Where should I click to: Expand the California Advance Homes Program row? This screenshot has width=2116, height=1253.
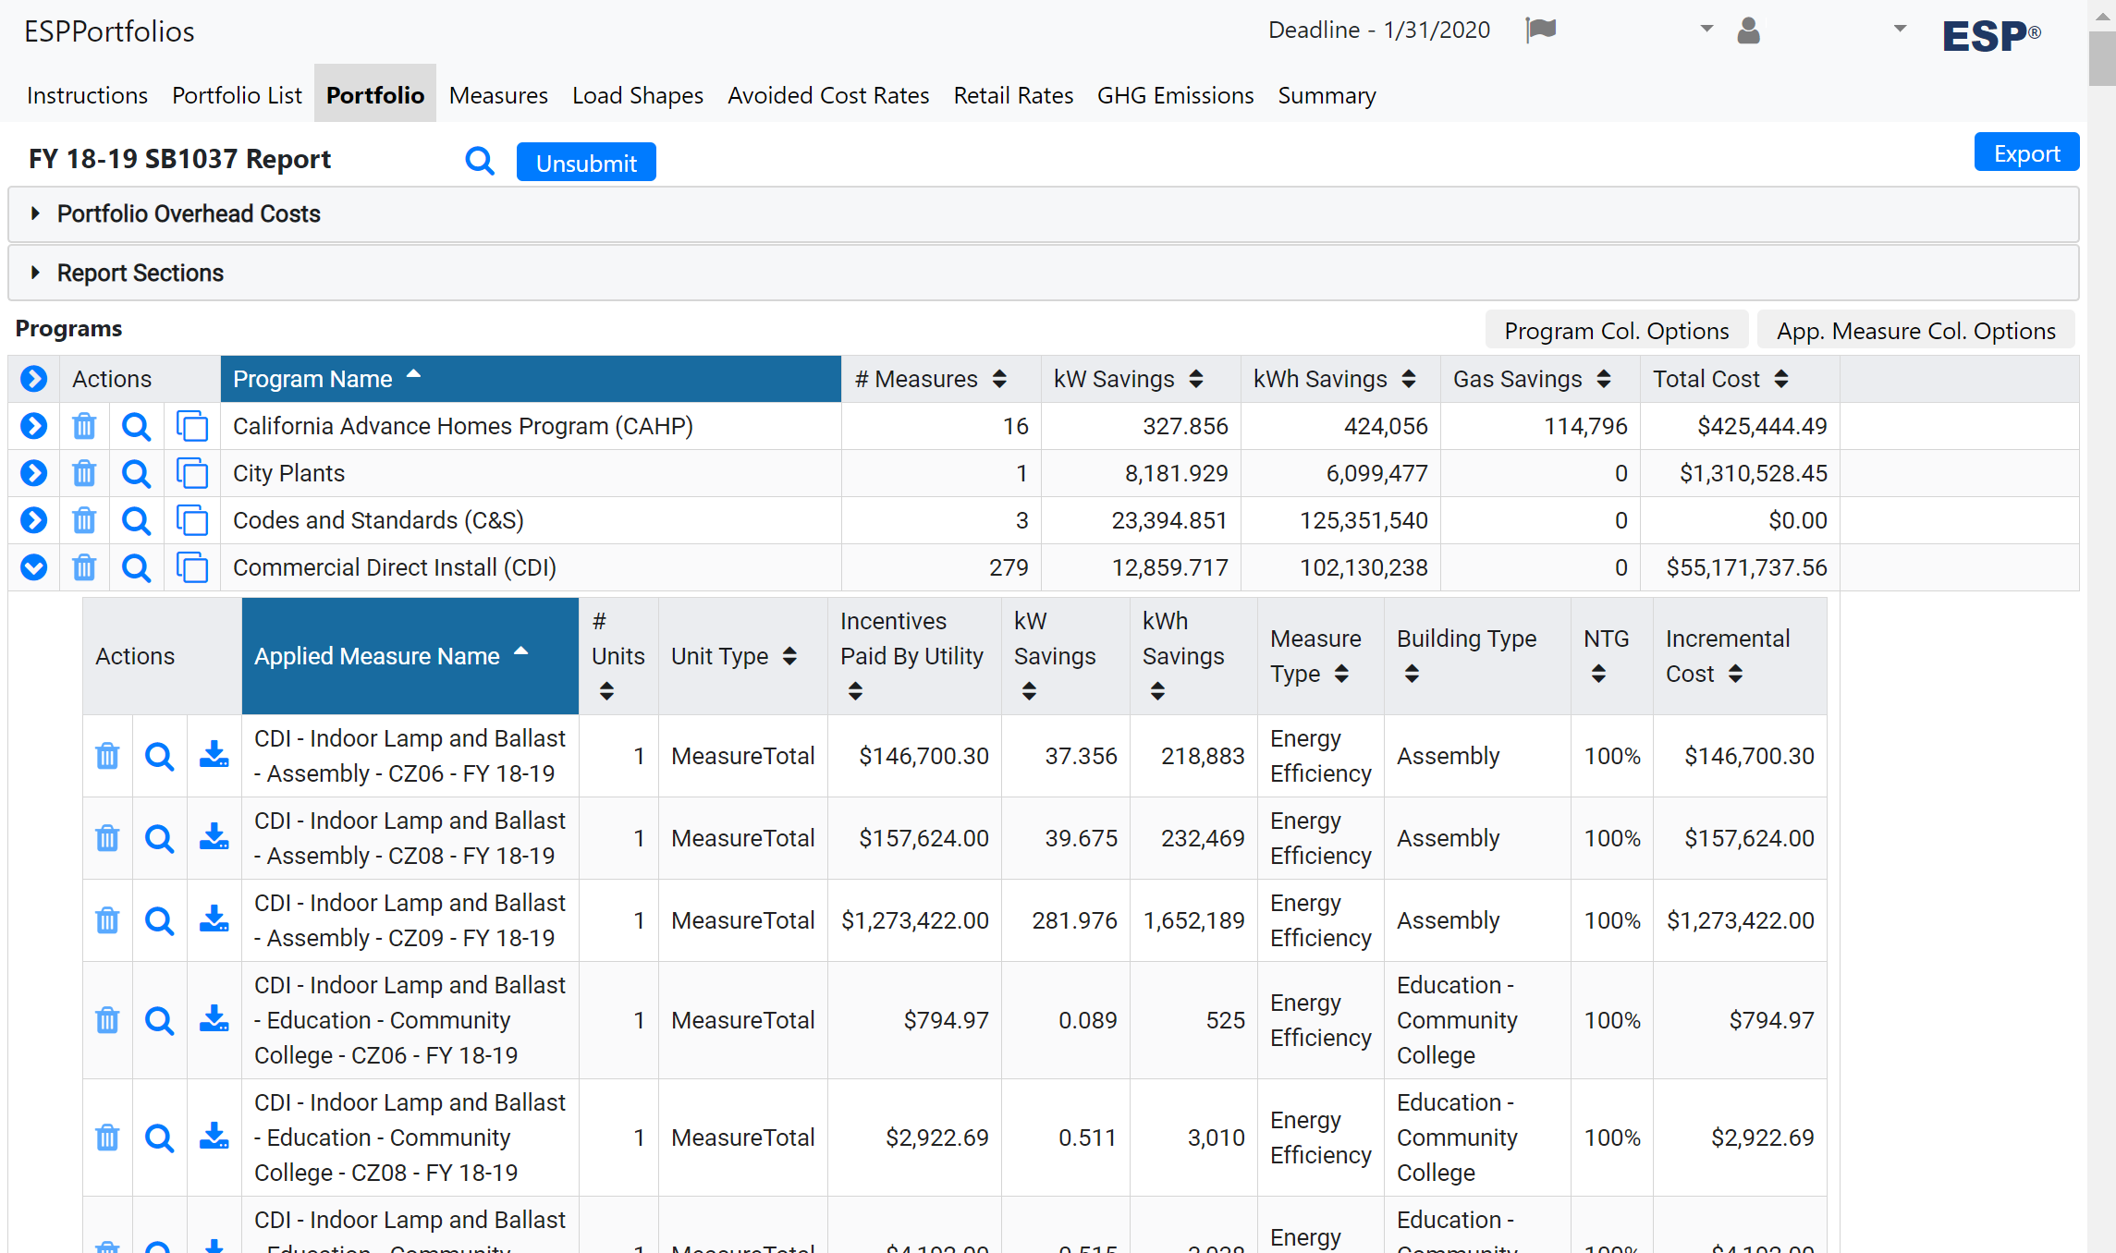tap(33, 426)
